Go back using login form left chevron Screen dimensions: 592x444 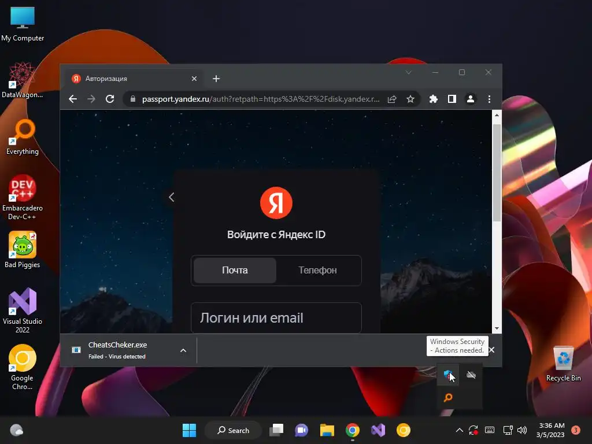click(171, 197)
